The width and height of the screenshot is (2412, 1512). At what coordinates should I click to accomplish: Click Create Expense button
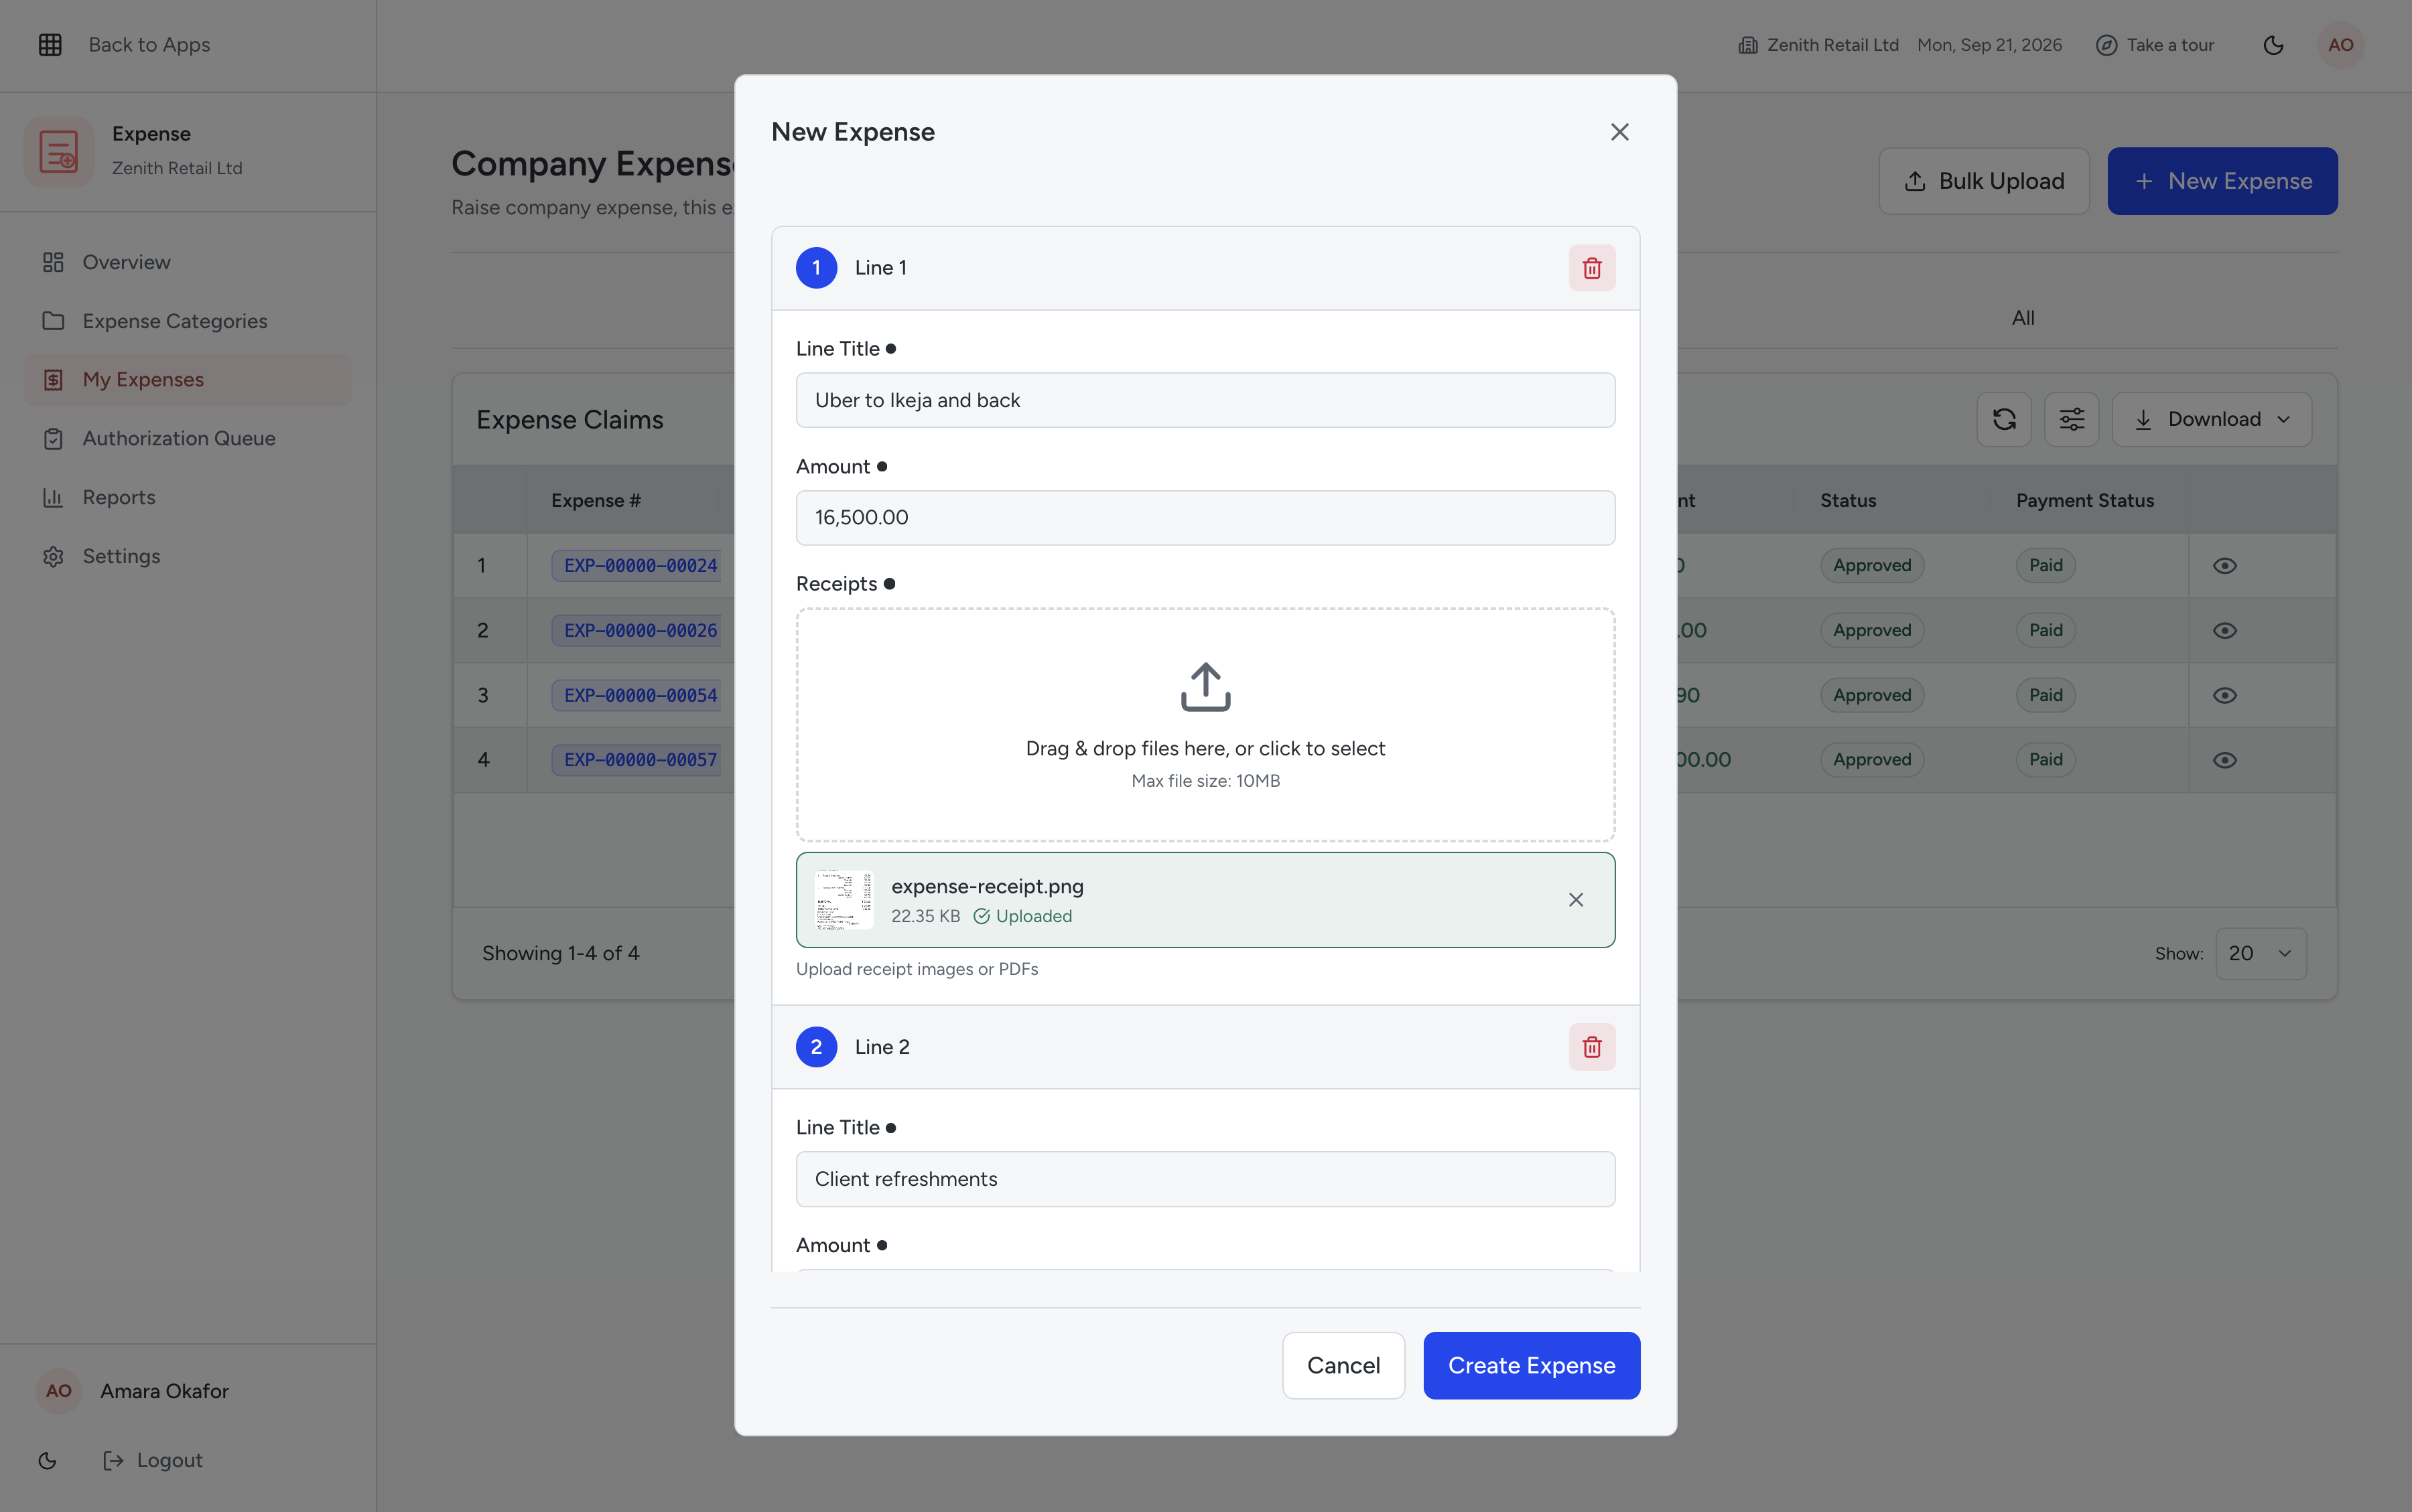[x=1531, y=1365]
